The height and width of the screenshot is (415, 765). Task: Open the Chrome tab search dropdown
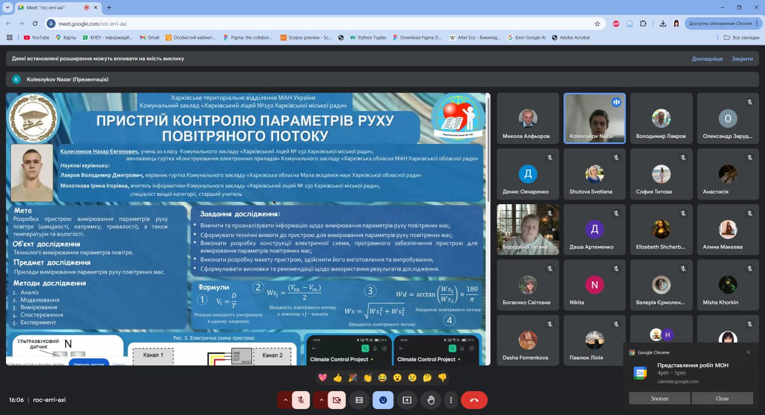[x=7, y=7]
